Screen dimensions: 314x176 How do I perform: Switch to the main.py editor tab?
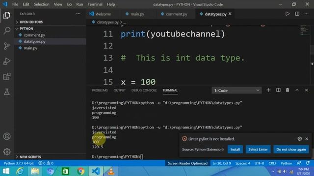[137, 14]
